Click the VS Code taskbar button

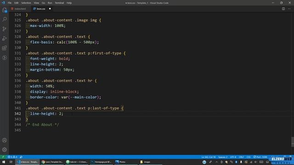click(x=28, y=162)
